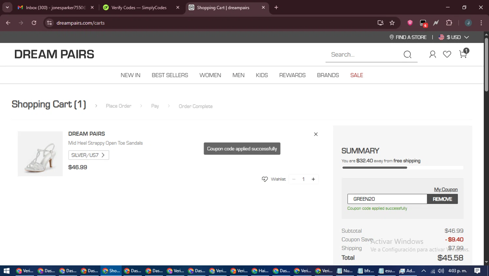
Task: Click the install app icon in address bar
Action: click(x=380, y=23)
